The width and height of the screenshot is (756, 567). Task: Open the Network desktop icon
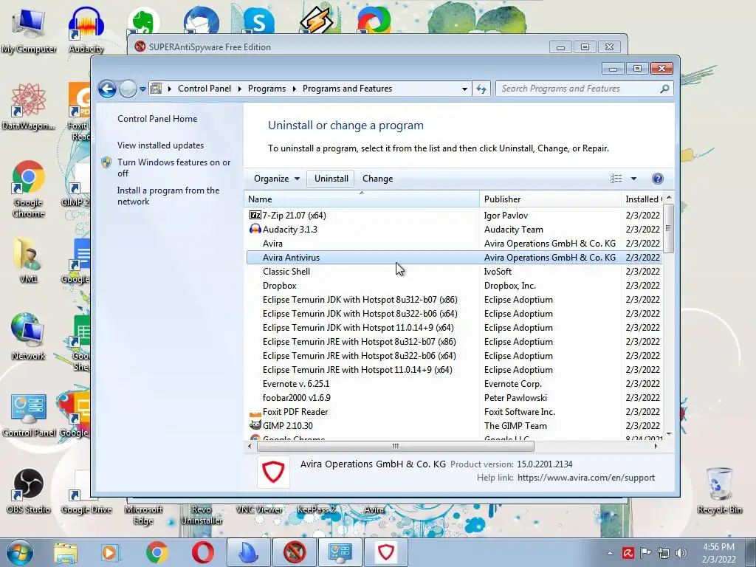coord(29,337)
